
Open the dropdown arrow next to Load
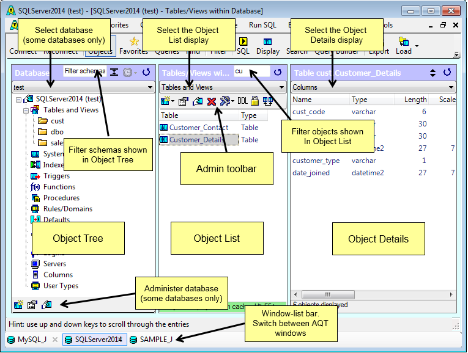(417, 46)
